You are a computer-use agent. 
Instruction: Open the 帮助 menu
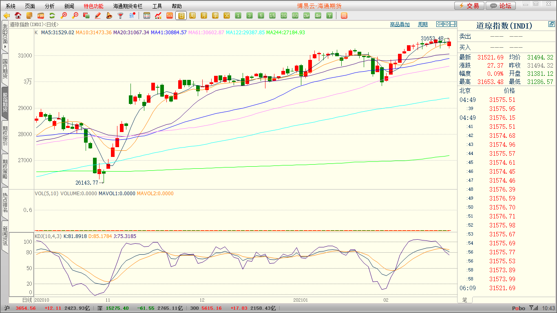177,6
